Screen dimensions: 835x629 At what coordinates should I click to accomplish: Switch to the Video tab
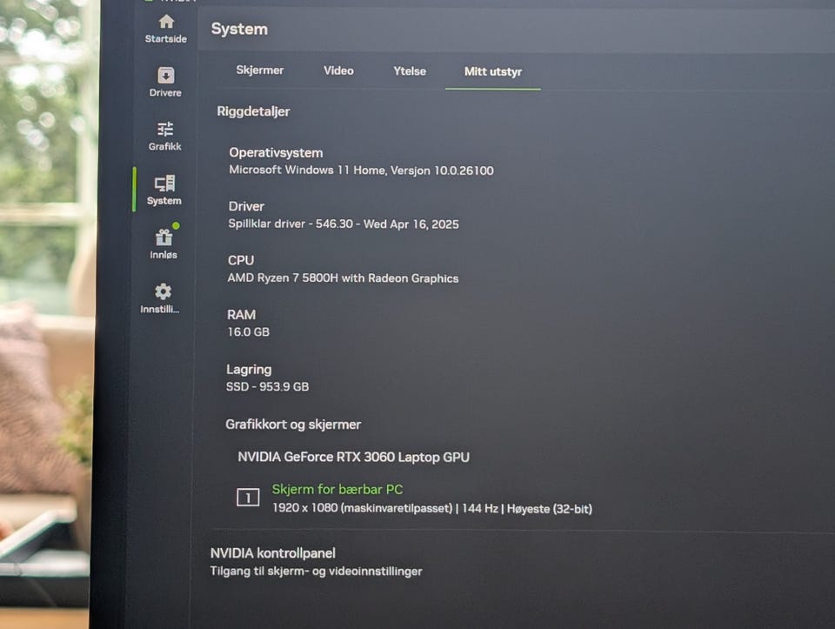pyautogui.click(x=338, y=70)
